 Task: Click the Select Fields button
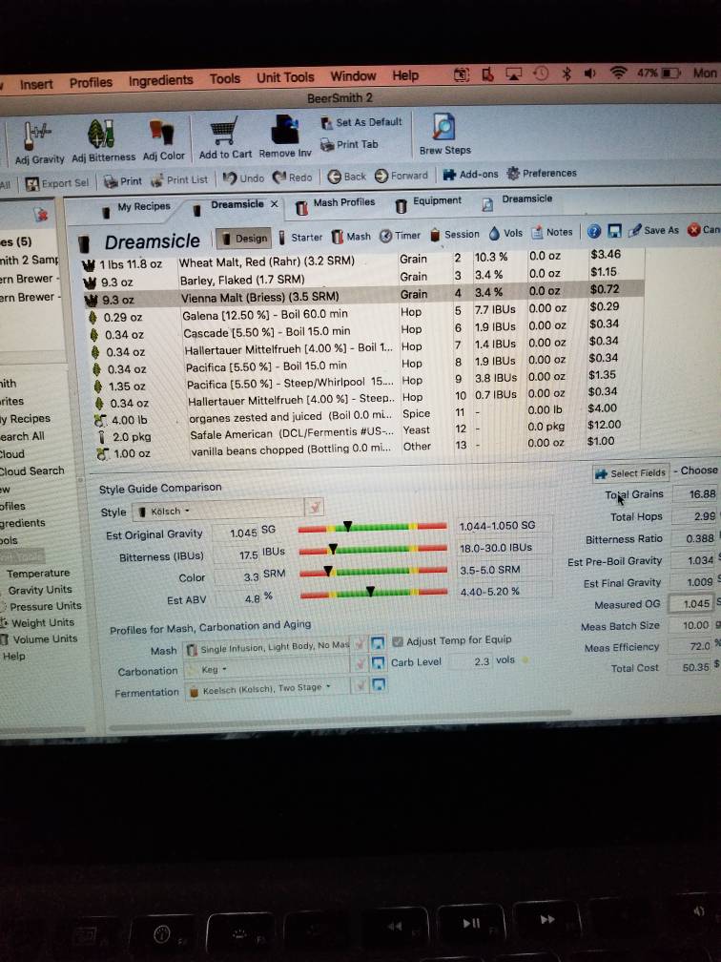click(x=630, y=473)
